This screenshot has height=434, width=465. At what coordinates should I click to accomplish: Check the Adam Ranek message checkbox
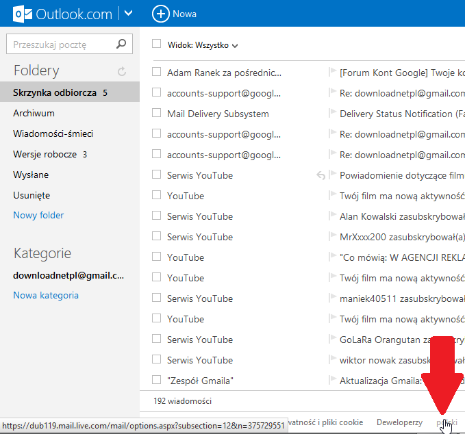click(156, 72)
